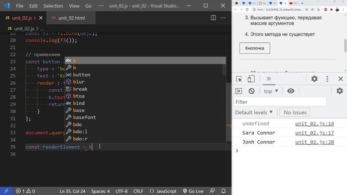
Task: Reload the browser page
Action: tap(247, 10)
